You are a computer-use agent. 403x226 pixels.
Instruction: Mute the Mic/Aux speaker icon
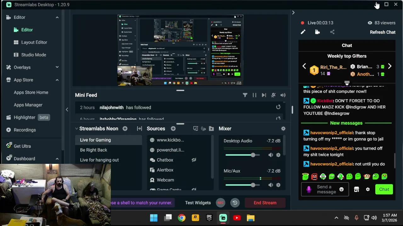(x=271, y=185)
